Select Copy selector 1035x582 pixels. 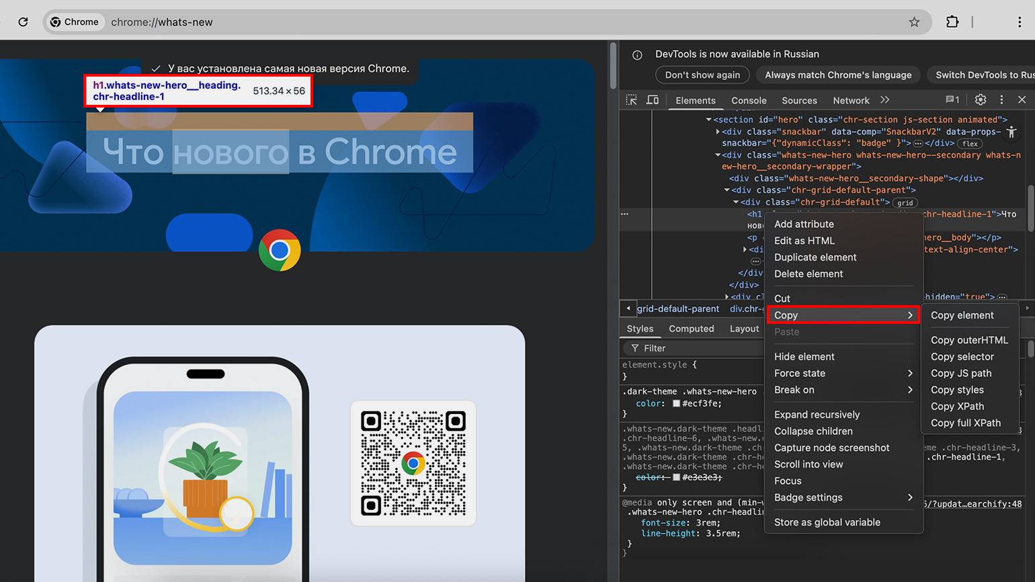971,357
